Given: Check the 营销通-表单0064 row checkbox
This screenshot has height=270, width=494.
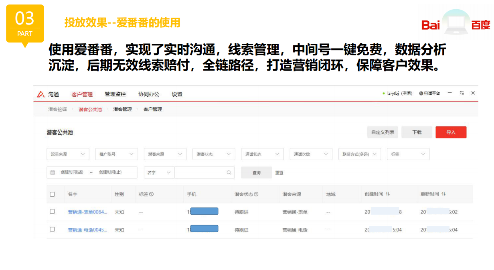Looking at the screenshot, I should pos(52,211).
